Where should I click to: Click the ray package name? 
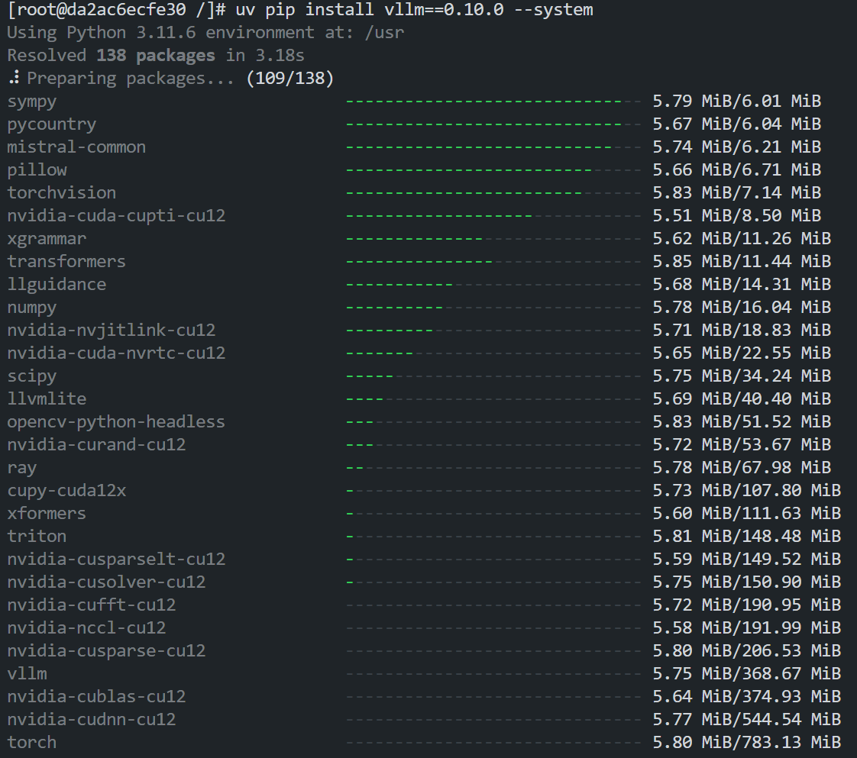(x=22, y=468)
